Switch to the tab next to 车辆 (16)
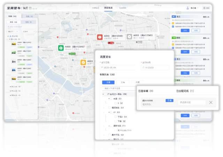The height and width of the screenshot is (157, 223). [29, 16]
